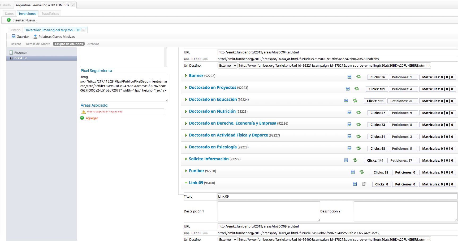Go to the inner Listado tab
This screenshot has height=241, width=458.
tap(15, 30)
